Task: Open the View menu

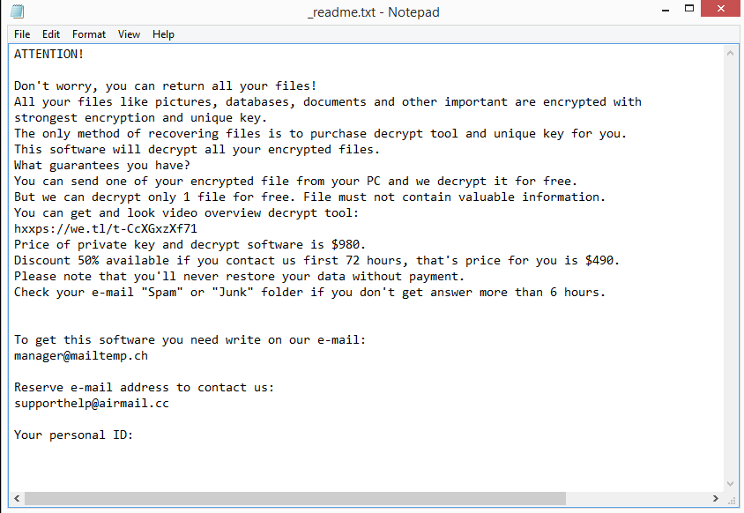Action: tap(129, 34)
